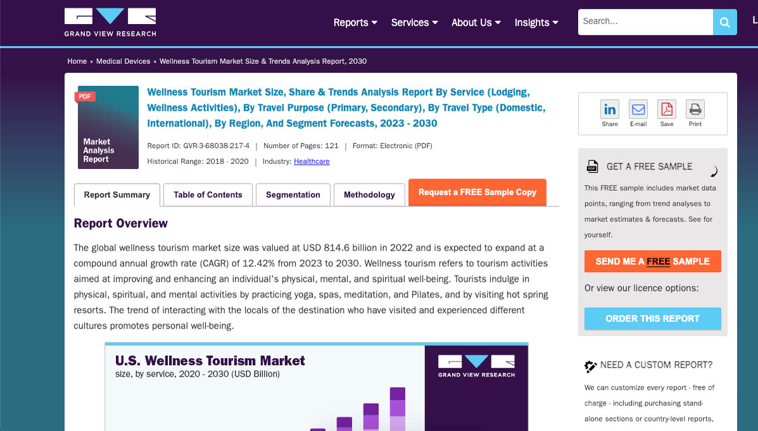Click the Order This Report button
This screenshot has width=758, height=431.
(652, 318)
